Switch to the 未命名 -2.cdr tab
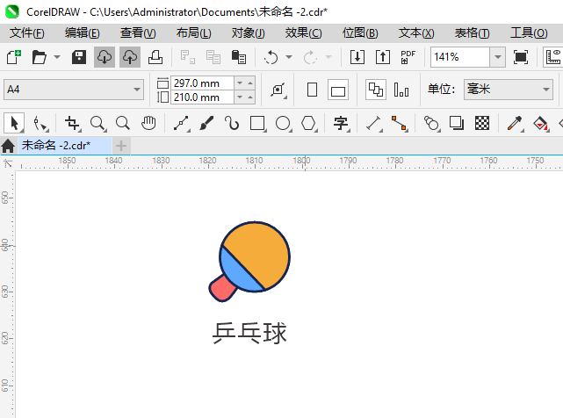This screenshot has height=418, width=563. coord(65,146)
